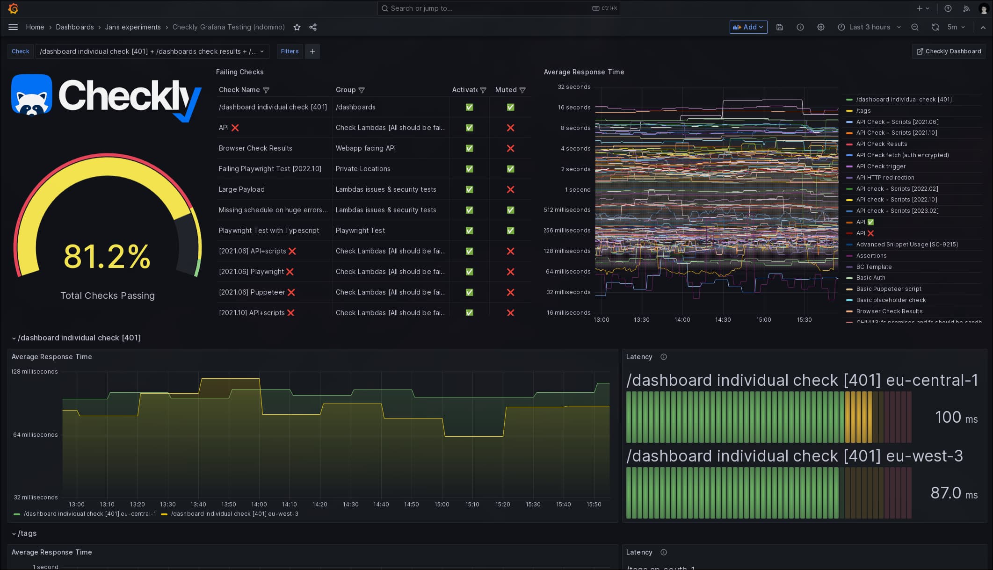Image resolution: width=993 pixels, height=570 pixels.
Task: Click the zoom out time range icon
Action: (915, 27)
